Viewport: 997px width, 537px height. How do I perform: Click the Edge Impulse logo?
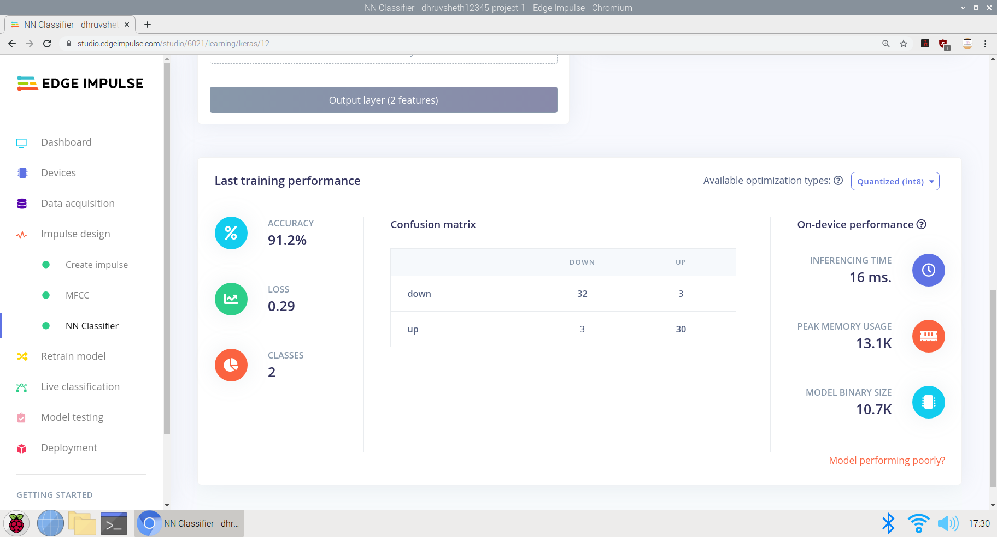point(80,83)
